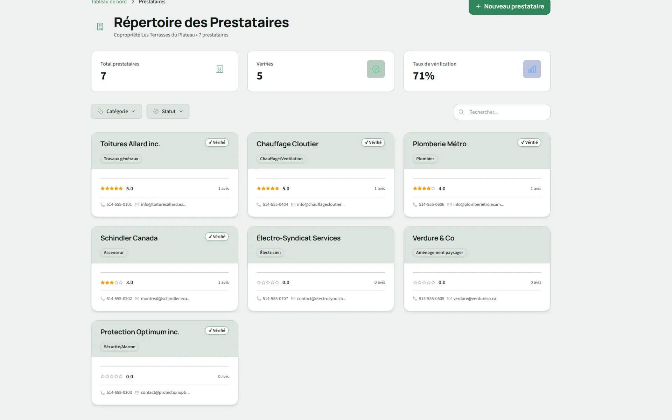The height and width of the screenshot is (420, 672).
Task: Click the Électricien category tag
Action: pos(270,253)
